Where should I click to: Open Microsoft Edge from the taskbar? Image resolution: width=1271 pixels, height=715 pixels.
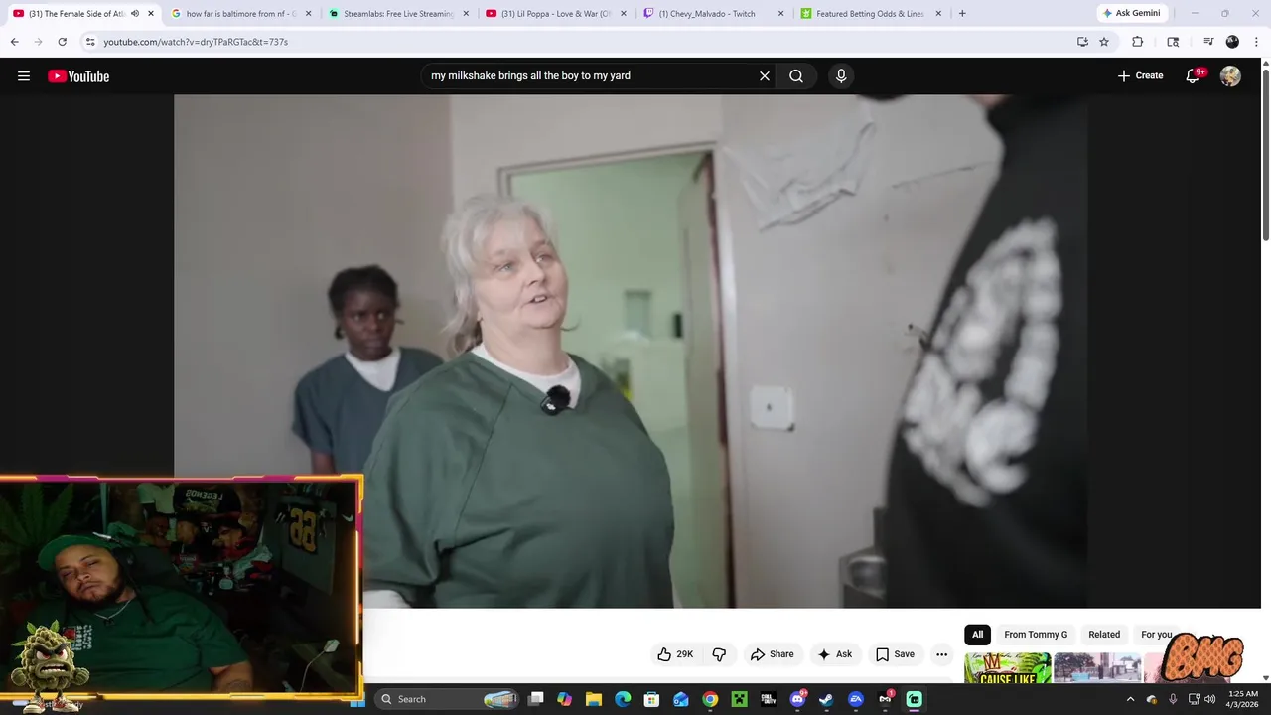[x=623, y=699]
